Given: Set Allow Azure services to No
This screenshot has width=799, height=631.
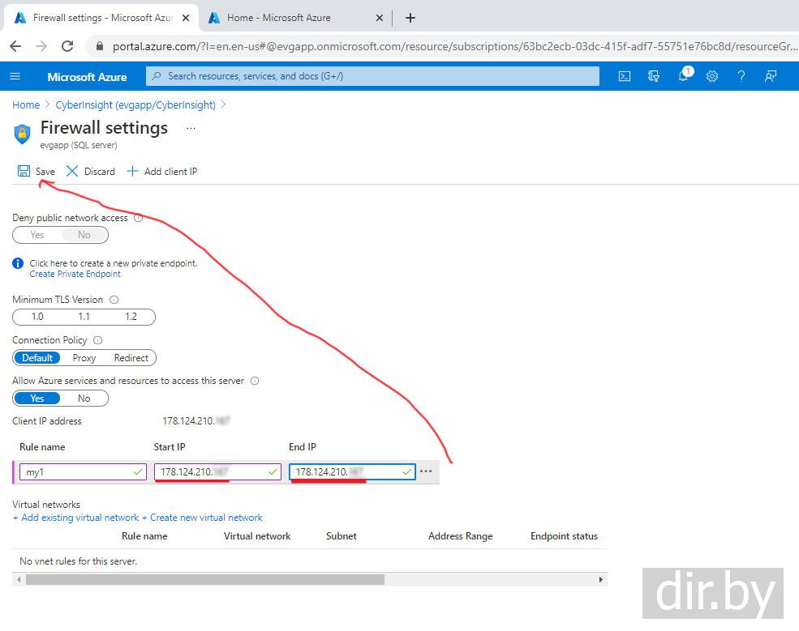Looking at the screenshot, I should (84, 399).
